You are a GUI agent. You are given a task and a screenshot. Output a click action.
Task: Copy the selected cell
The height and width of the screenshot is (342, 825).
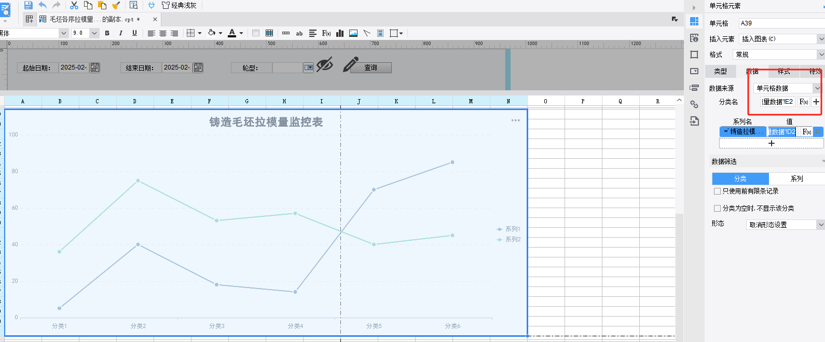pos(88,5)
